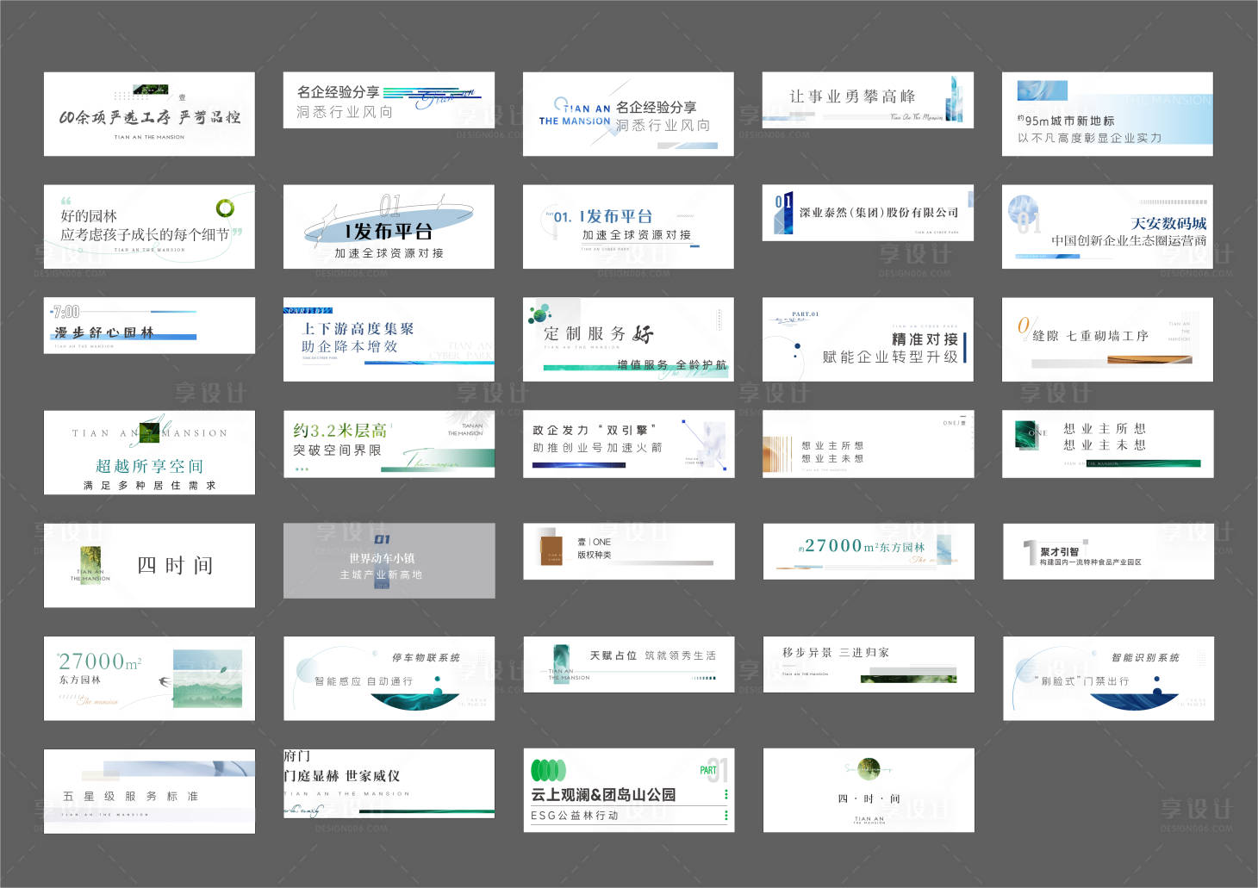
Task: Click the '中国创新企业生态圈运营商' text
Action: [x=1129, y=241]
